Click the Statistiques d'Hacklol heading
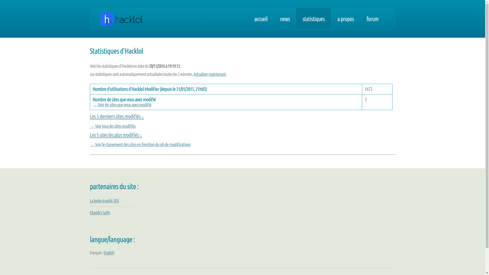 (x=116, y=51)
